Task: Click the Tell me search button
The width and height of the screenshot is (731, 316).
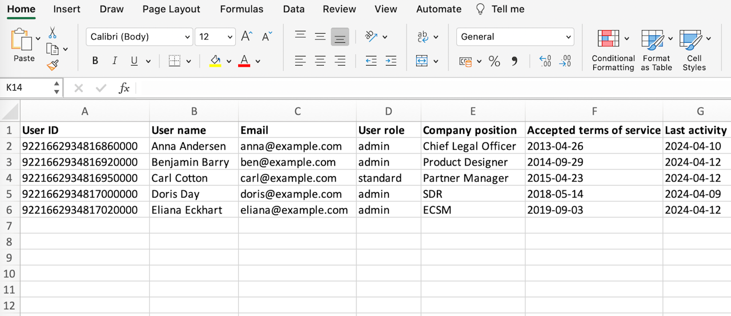Action: pos(500,9)
